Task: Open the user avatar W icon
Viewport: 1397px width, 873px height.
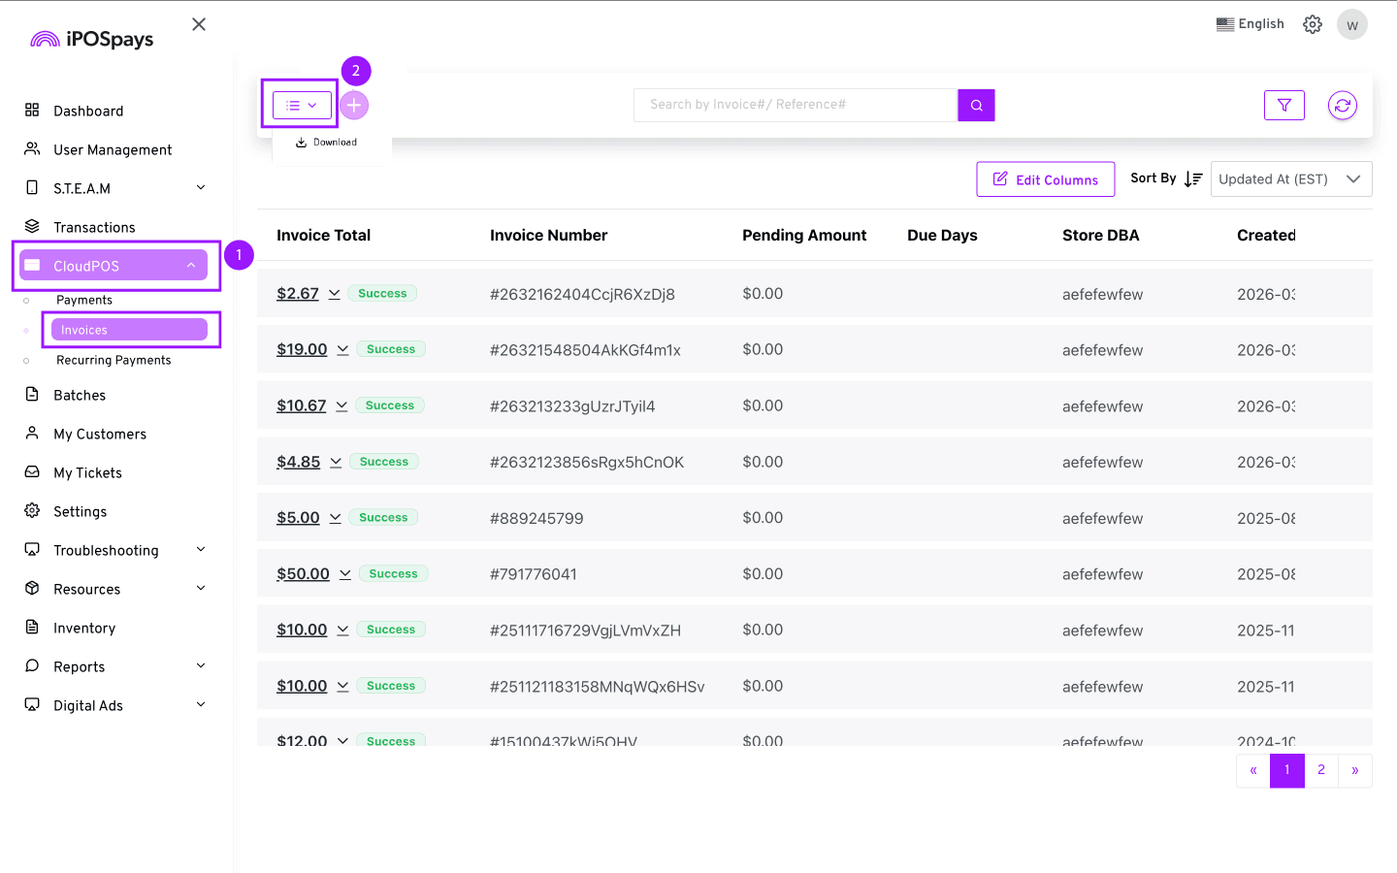Action: [x=1351, y=25]
